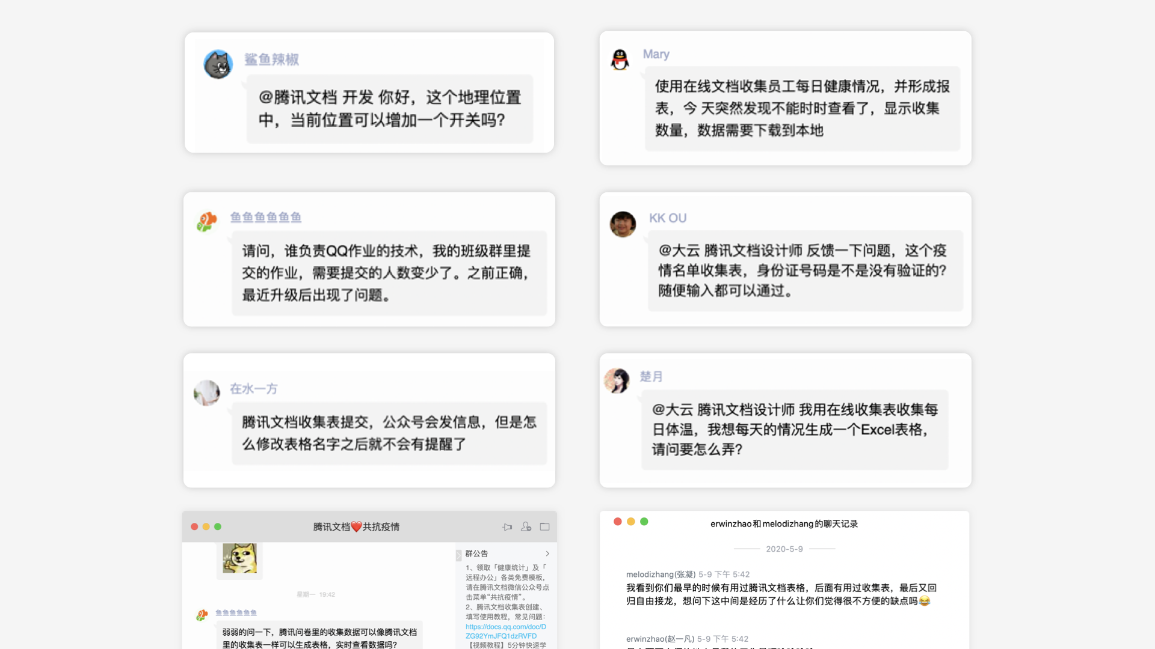
Task: Click the pin chat icon in group window
Action: (507, 527)
